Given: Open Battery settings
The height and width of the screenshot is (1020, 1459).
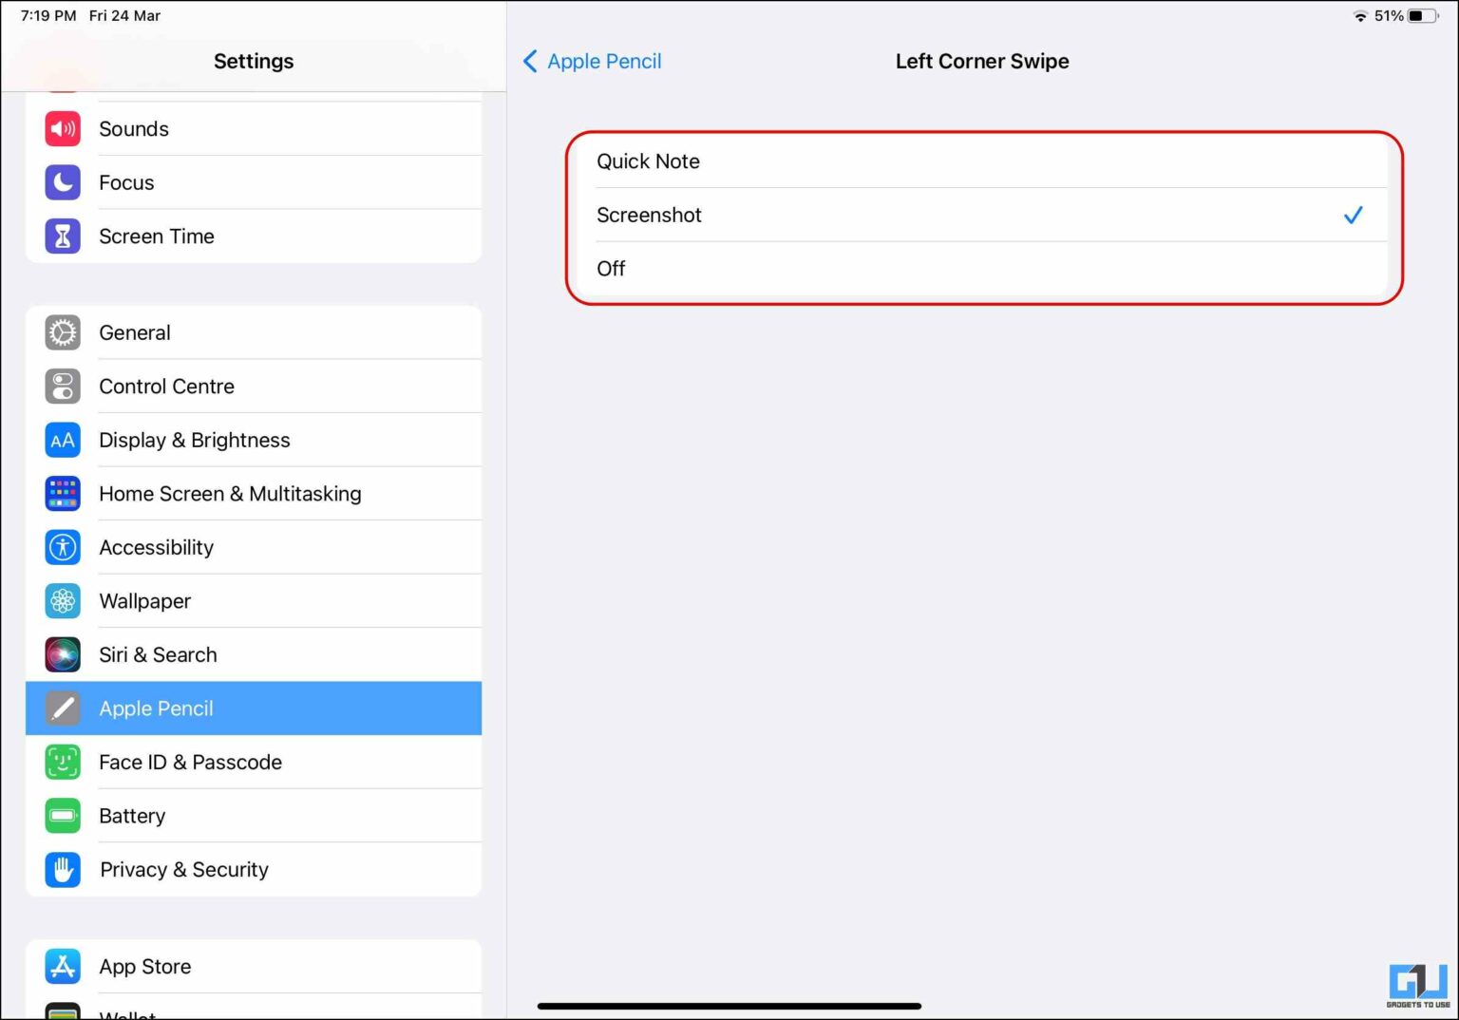Looking at the screenshot, I should pos(62,815).
